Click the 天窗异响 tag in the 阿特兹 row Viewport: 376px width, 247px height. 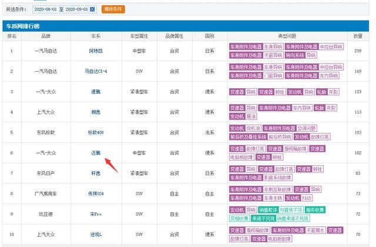pos(273,55)
